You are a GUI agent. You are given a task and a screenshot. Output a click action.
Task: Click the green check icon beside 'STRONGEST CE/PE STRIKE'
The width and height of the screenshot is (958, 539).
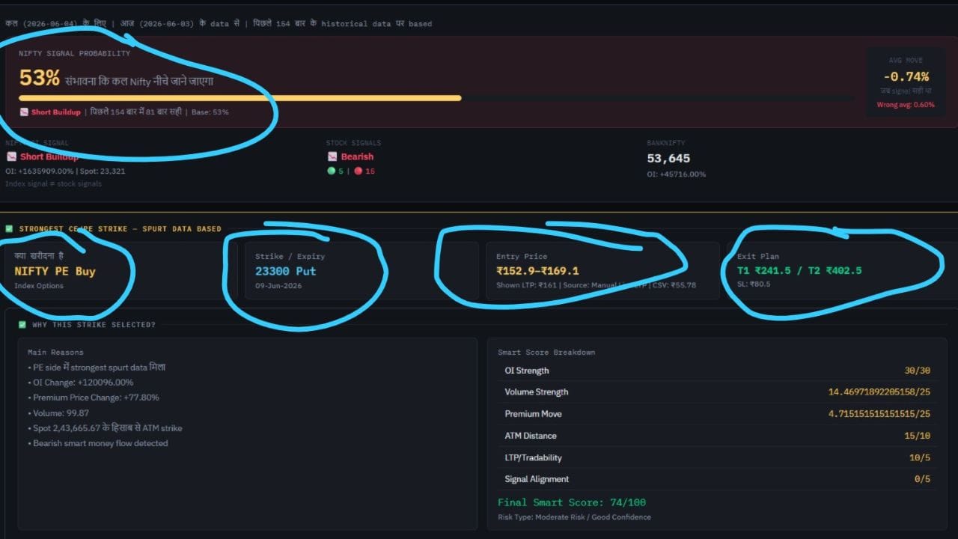[x=9, y=228]
